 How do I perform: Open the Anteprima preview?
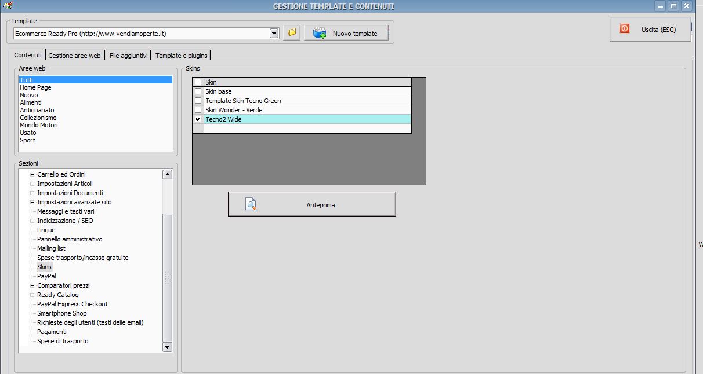(x=312, y=204)
